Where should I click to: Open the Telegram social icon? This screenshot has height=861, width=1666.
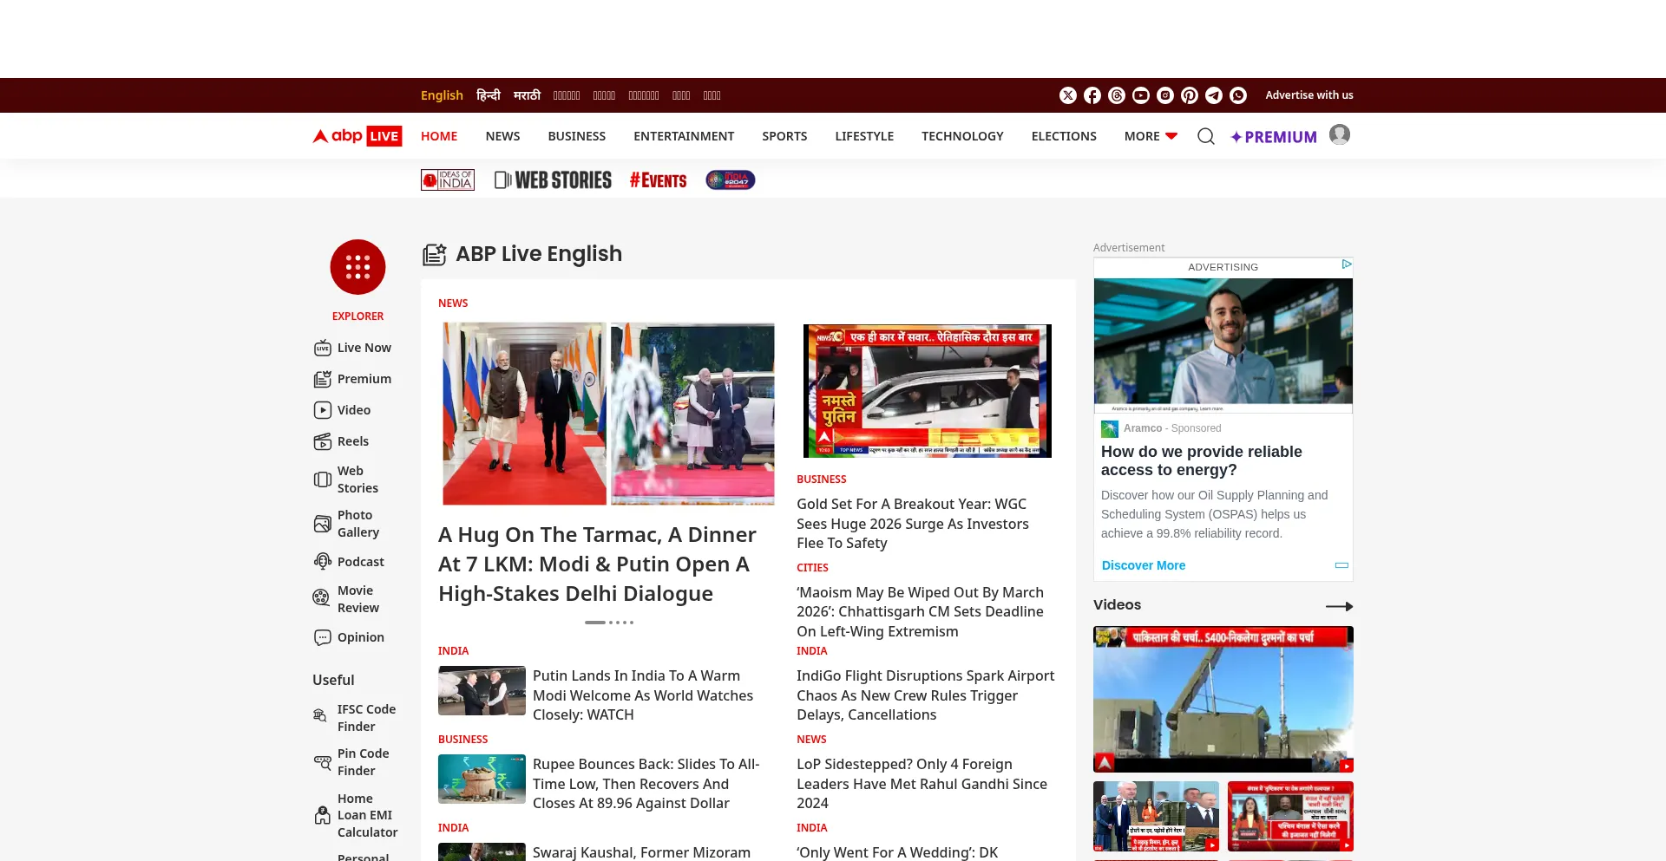[1214, 95]
